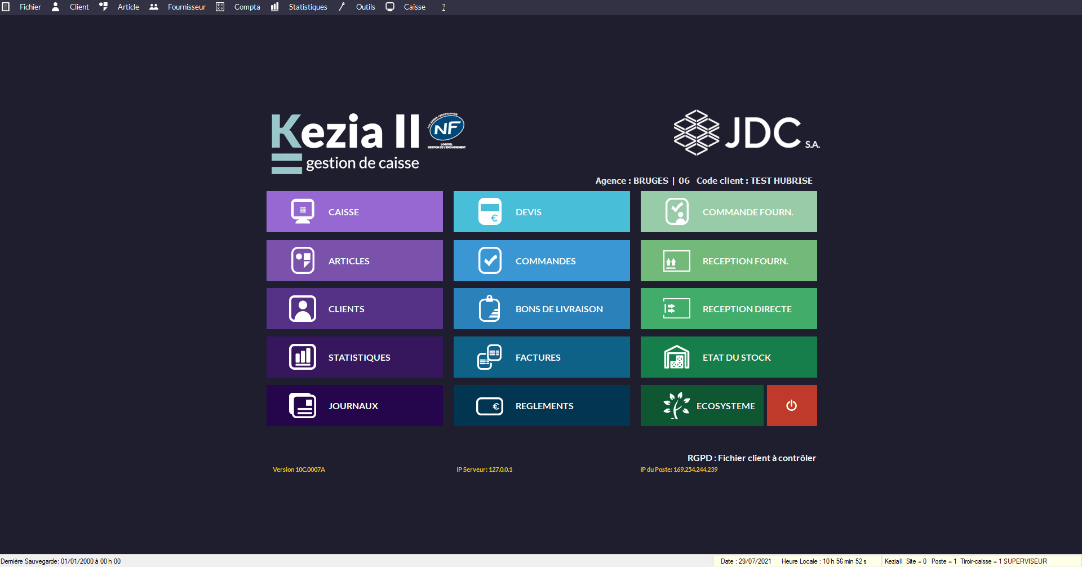Open the question mark help menu
The image size is (1082, 567).
[x=444, y=7]
